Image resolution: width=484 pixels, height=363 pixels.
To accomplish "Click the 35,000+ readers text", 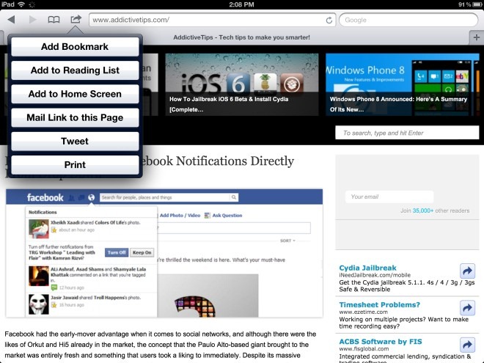I will click(423, 210).
